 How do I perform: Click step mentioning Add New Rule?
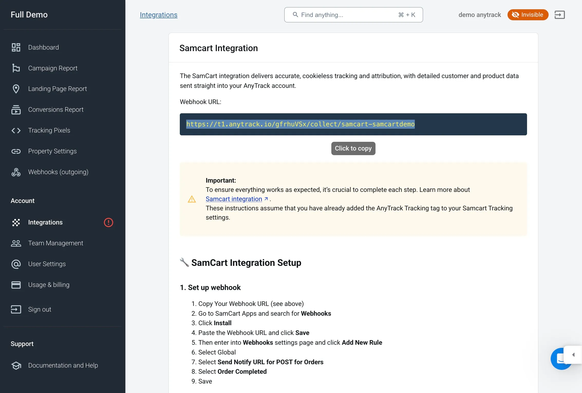click(290, 343)
